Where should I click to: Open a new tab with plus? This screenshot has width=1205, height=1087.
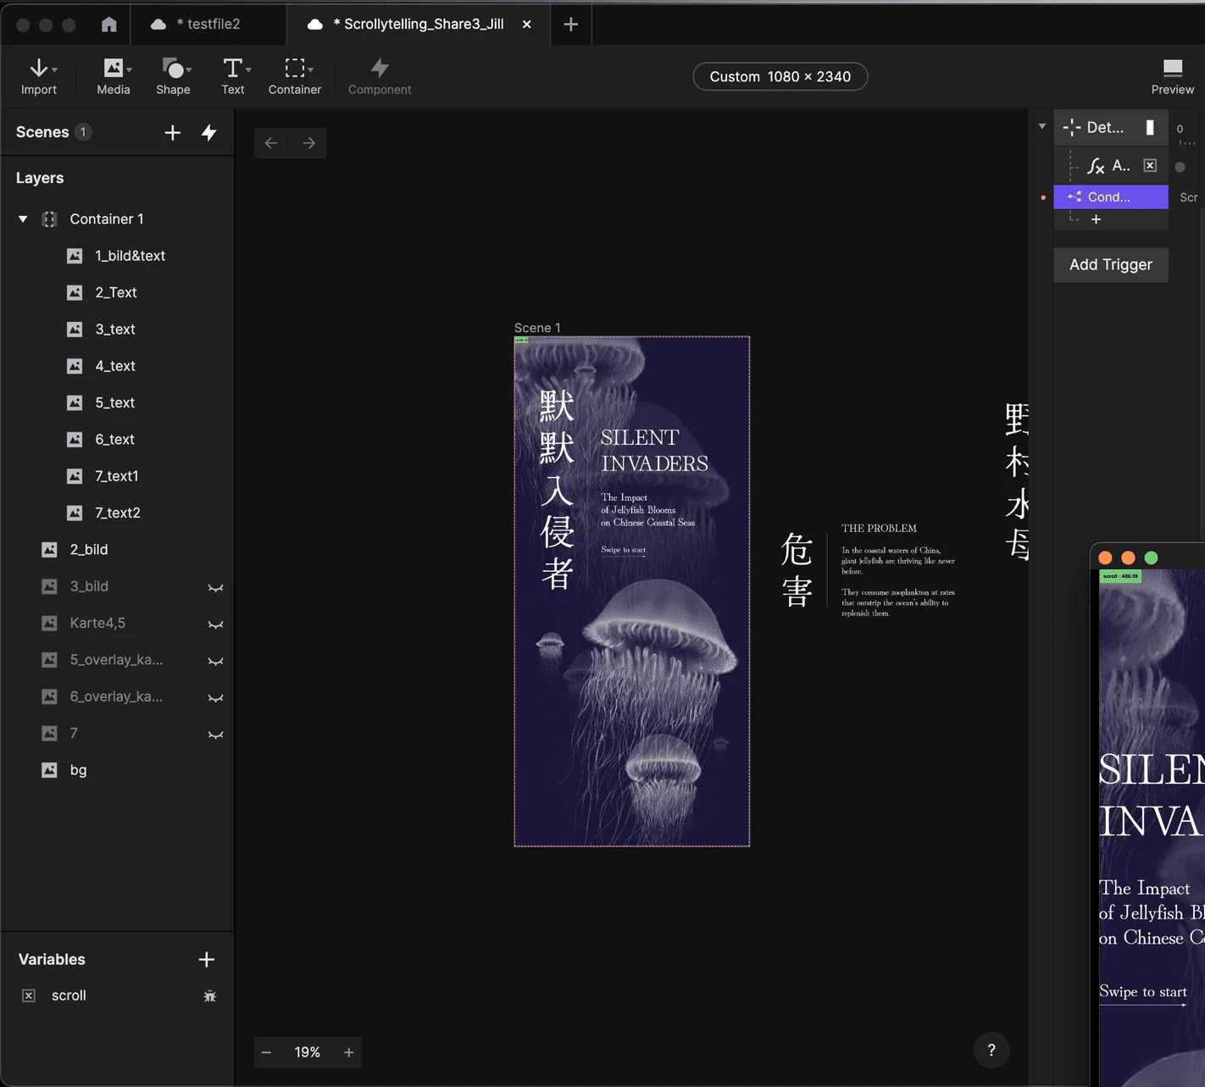click(571, 25)
